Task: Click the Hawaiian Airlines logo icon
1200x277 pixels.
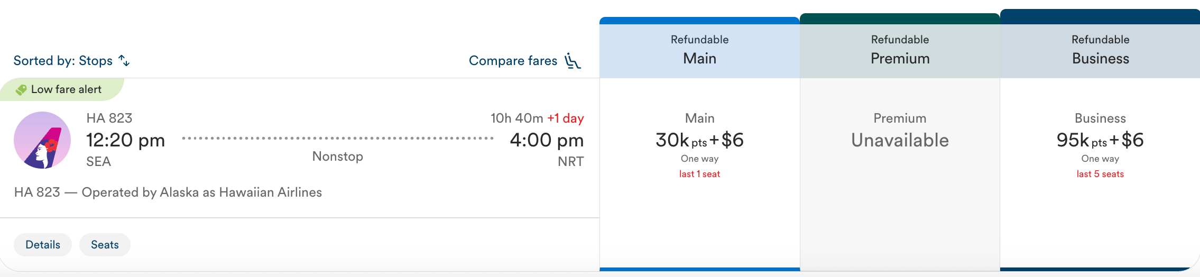Action: click(42, 140)
